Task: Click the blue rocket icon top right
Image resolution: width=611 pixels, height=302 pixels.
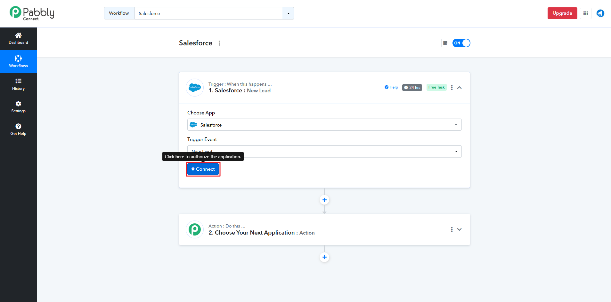Action: pos(600,13)
